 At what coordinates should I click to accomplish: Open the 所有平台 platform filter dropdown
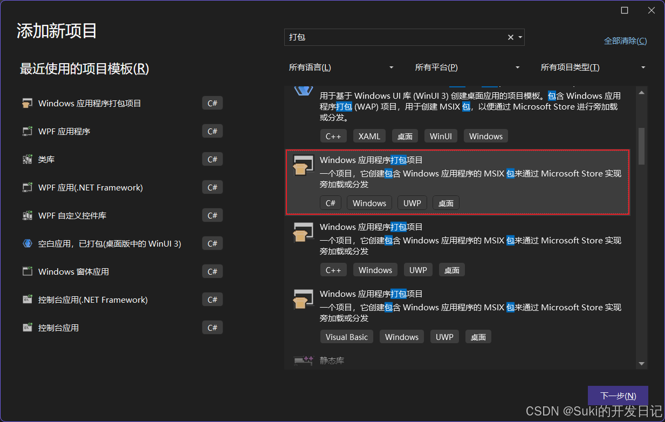tap(468, 67)
